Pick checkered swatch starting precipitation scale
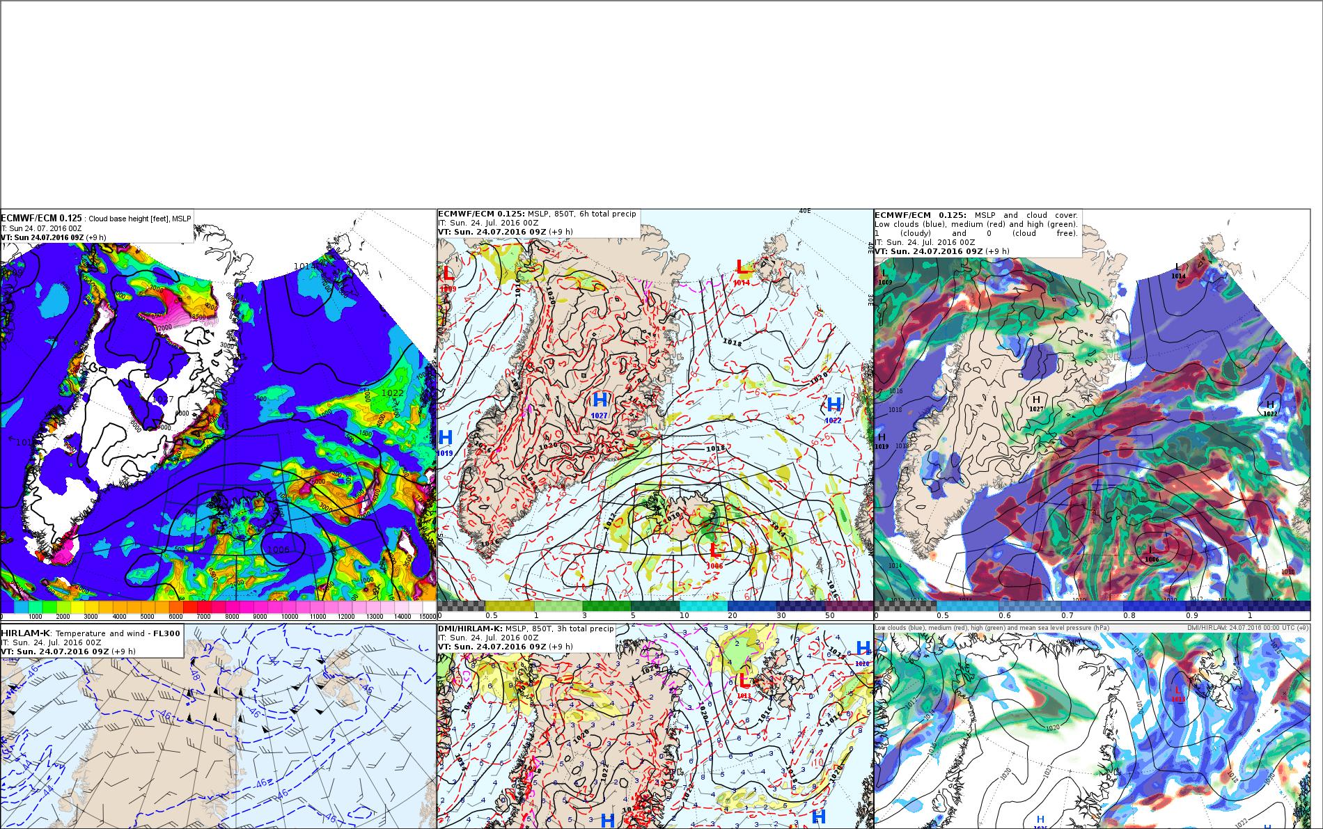 click(x=461, y=606)
